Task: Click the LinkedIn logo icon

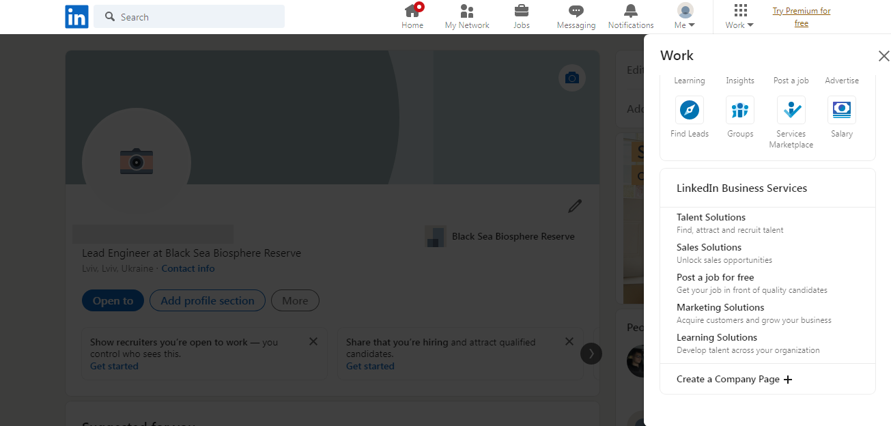Action: tap(76, 17)
